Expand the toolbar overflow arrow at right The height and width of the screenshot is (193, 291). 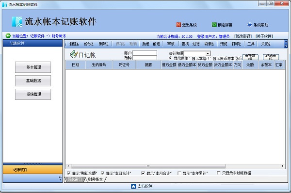pyautogui.click(x=286, y=44)
